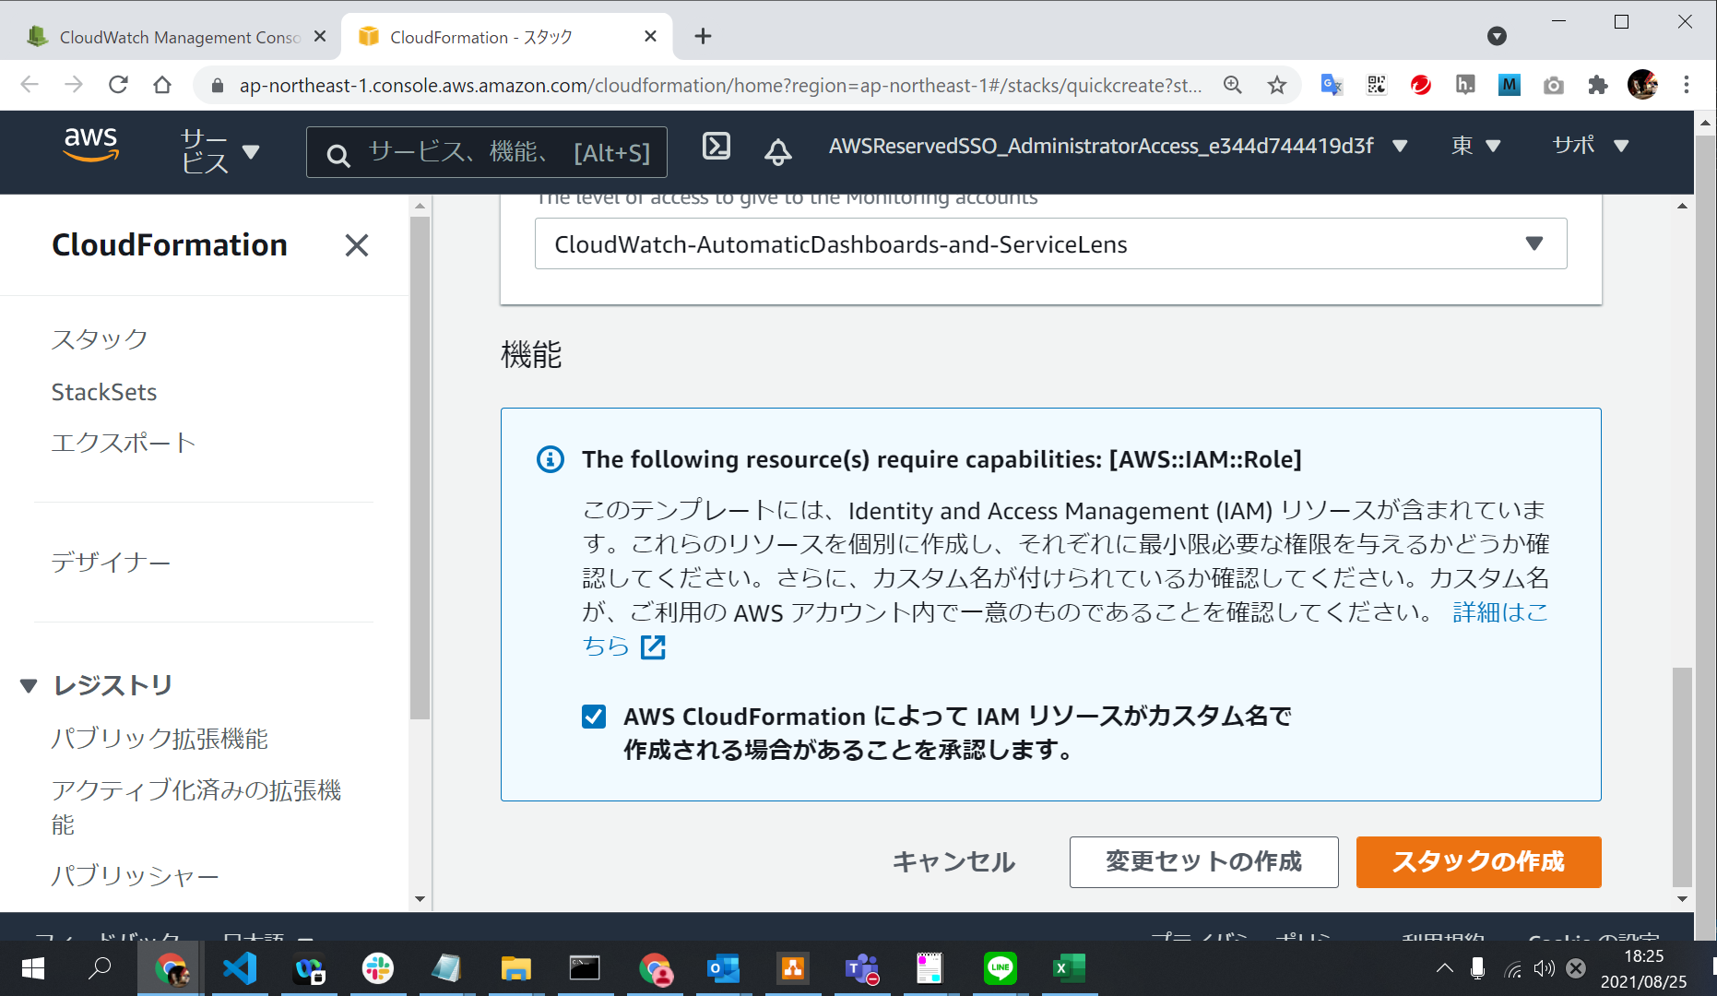Click the スタックの作成 button
1717x996 pixels.
point(1478,861)
